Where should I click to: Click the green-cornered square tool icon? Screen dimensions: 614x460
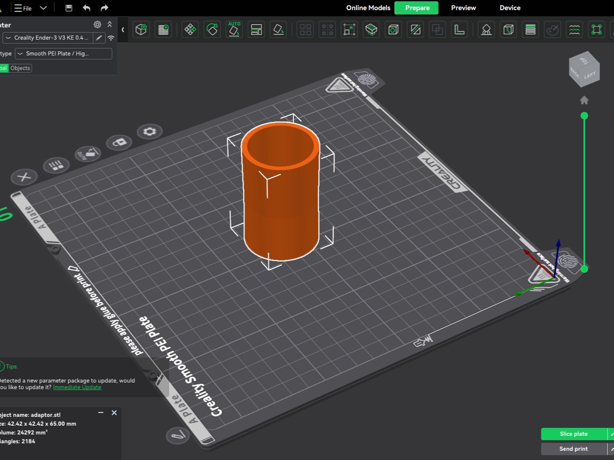click(596, 29)
